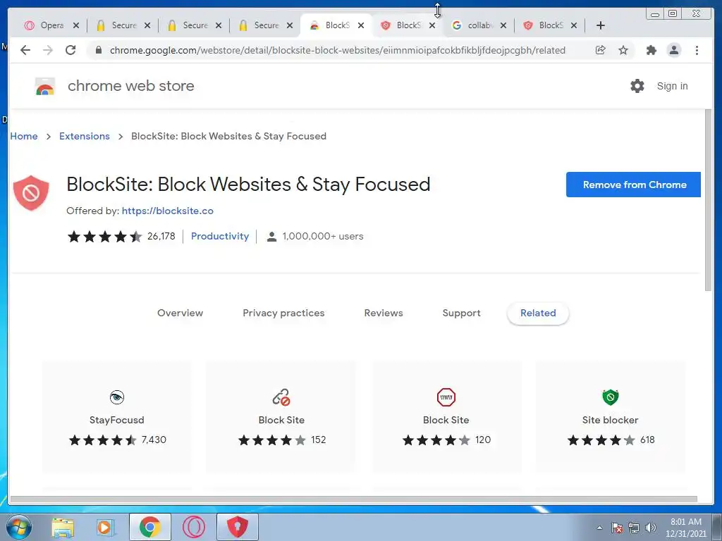The image size is (722, 541).
Task: Open the Site blocker extension card
Action: tap(610, 417)
